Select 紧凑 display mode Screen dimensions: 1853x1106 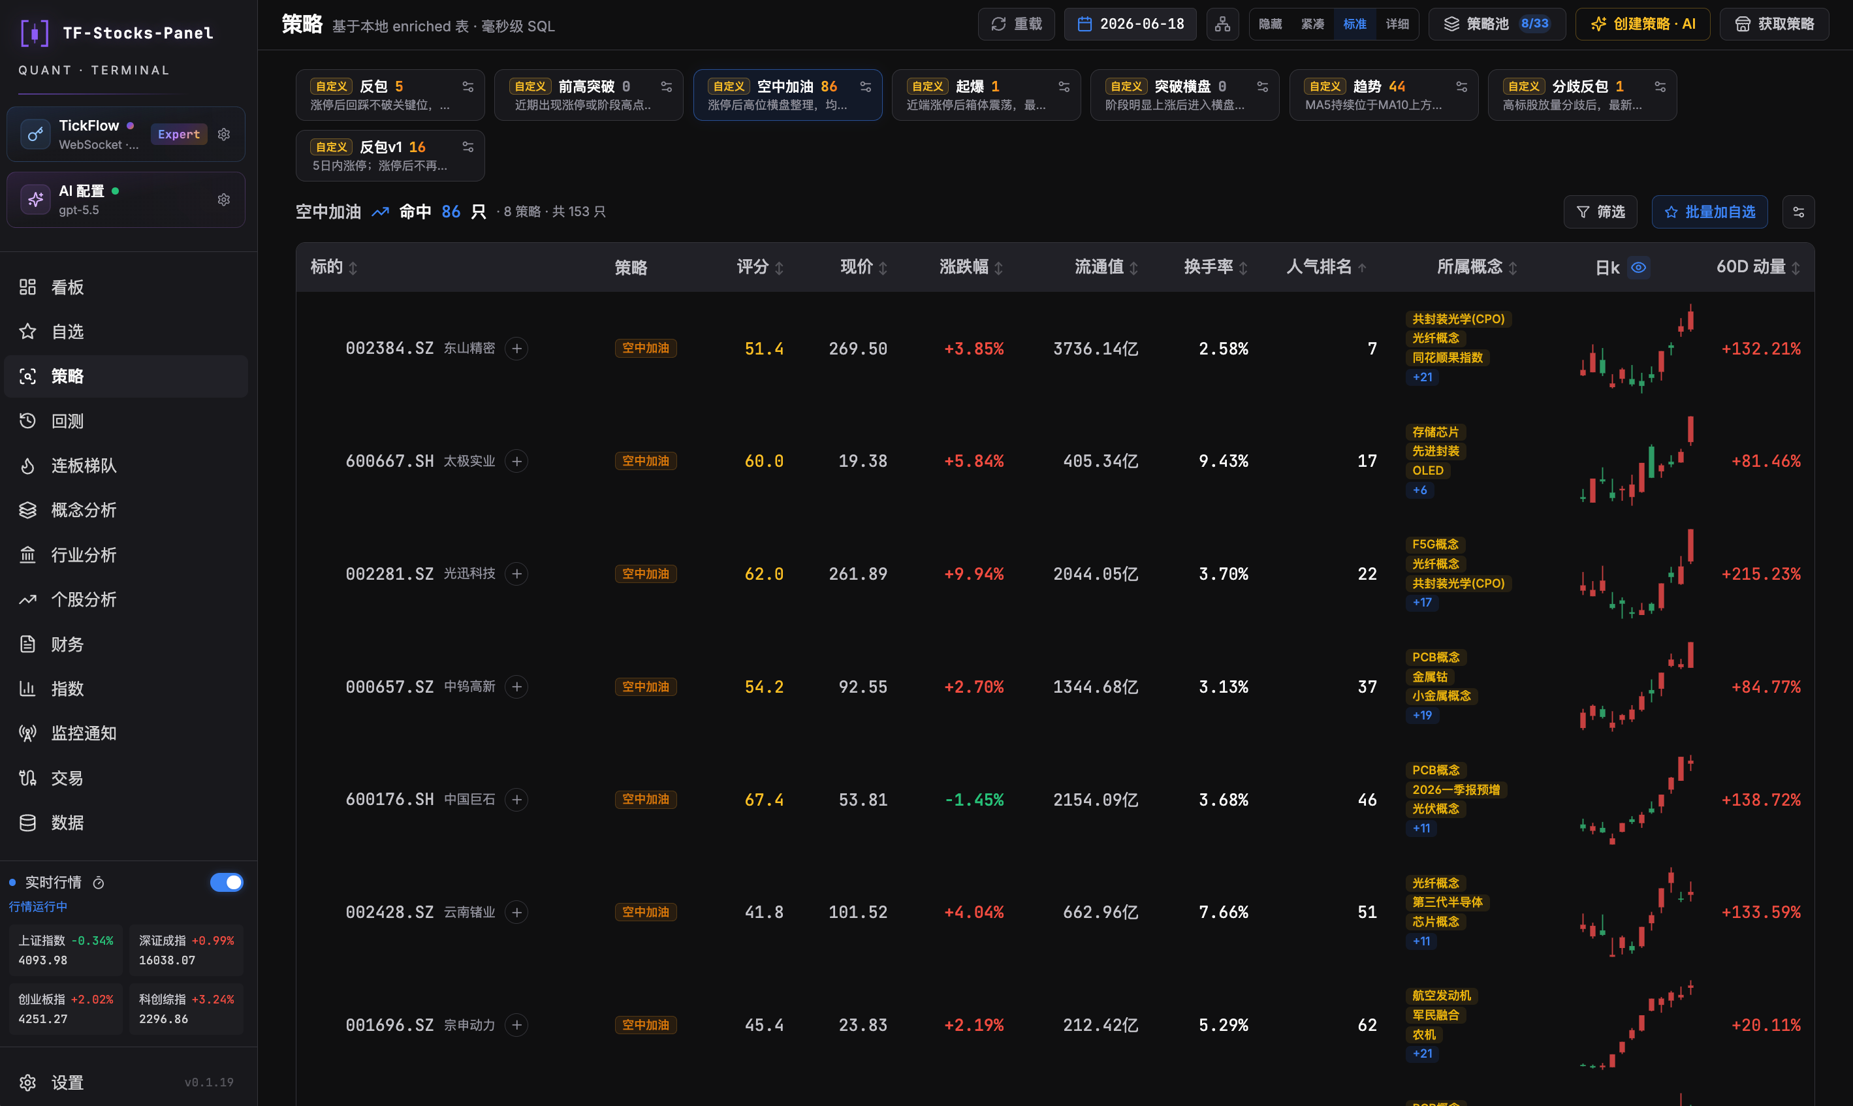[1313, 24]
